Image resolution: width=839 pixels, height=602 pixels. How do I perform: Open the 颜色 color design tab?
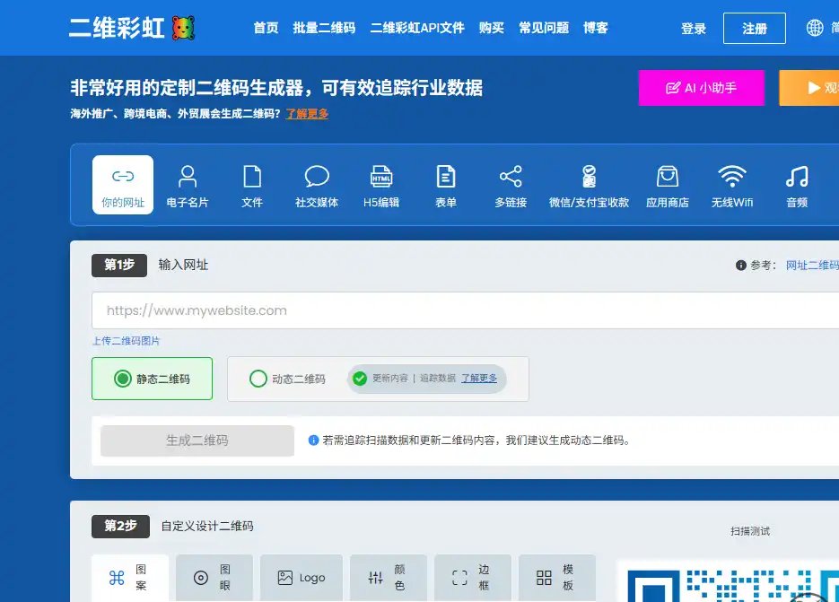(389, 578)
